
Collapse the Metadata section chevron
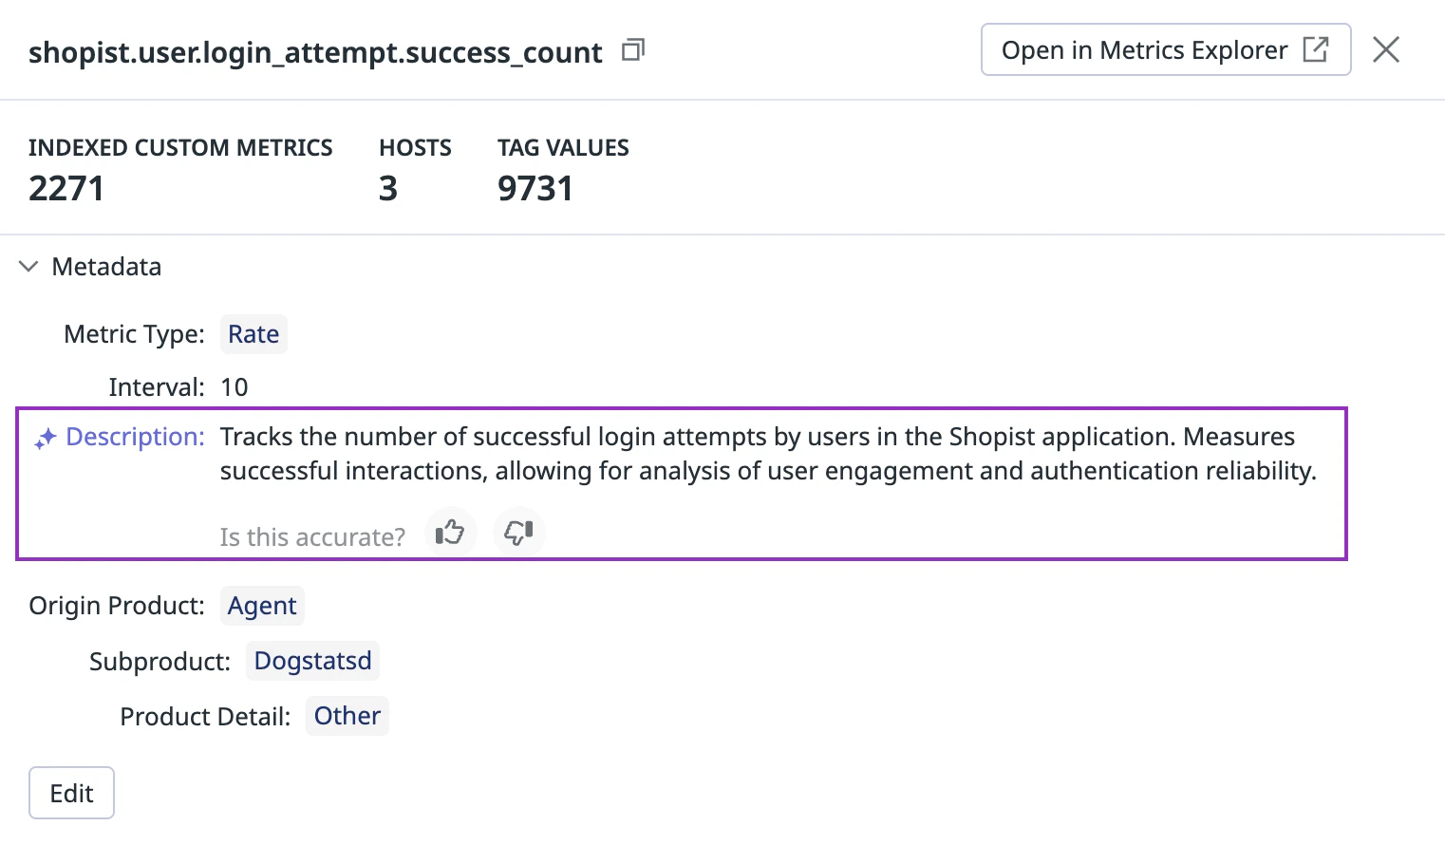coord(28,267)
